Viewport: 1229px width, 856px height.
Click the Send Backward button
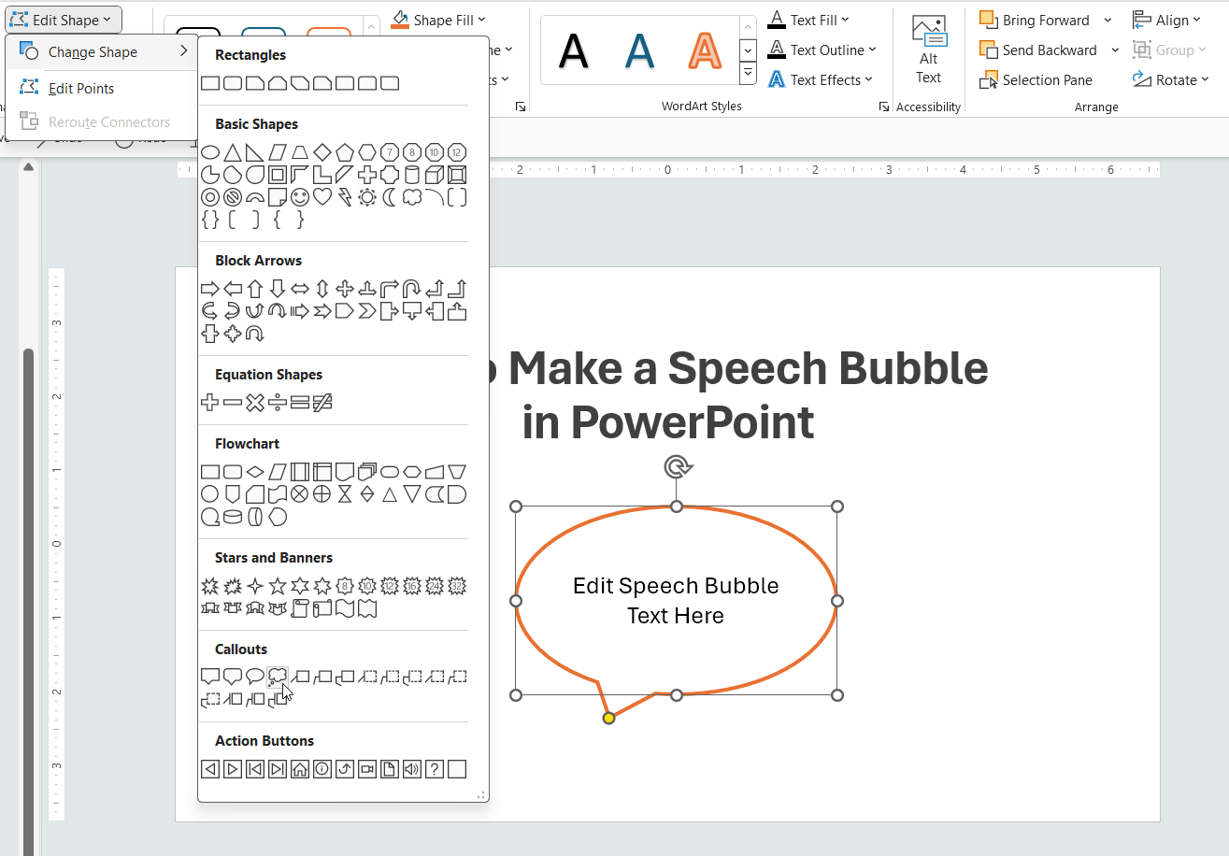pyautogui.click(x=1038, y=50)
